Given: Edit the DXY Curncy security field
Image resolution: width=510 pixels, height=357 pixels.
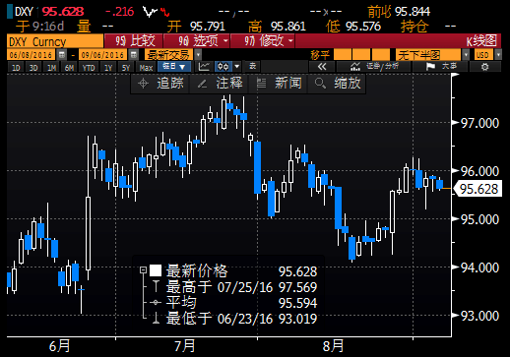Looking at the screenshot, I should pyautogui.click(x=55, y=41).
